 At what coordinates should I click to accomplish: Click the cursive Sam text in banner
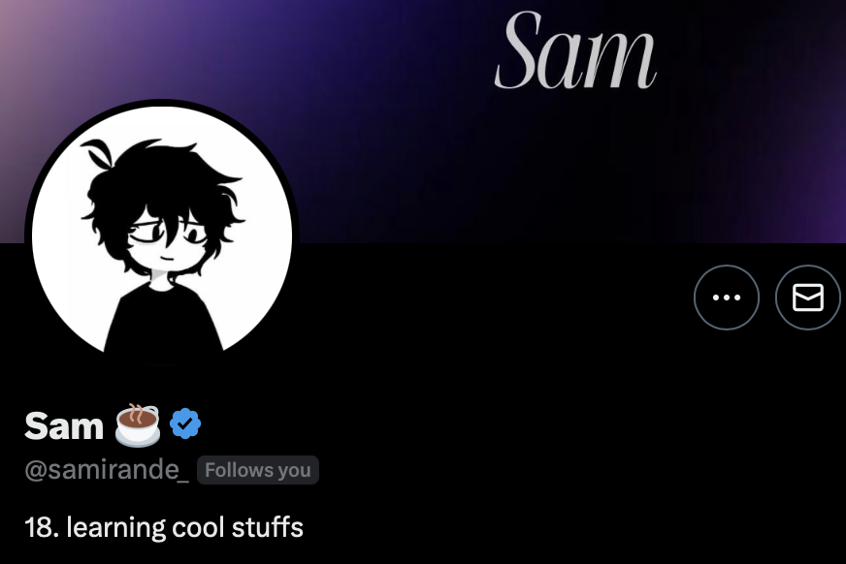point(575,50)
